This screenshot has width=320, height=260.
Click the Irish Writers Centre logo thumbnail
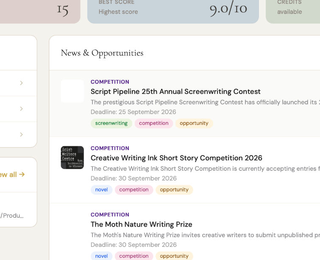(x=72, y=157)
